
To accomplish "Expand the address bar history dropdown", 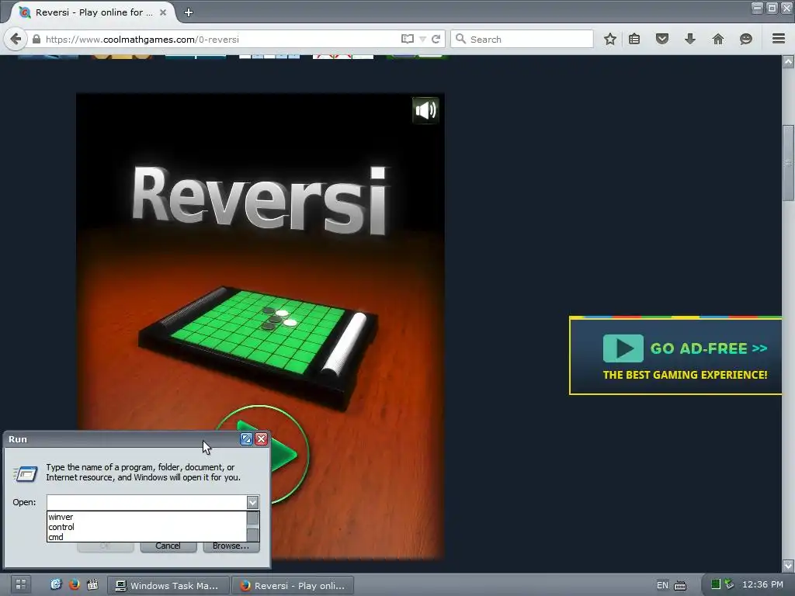I will pos(422,39).
